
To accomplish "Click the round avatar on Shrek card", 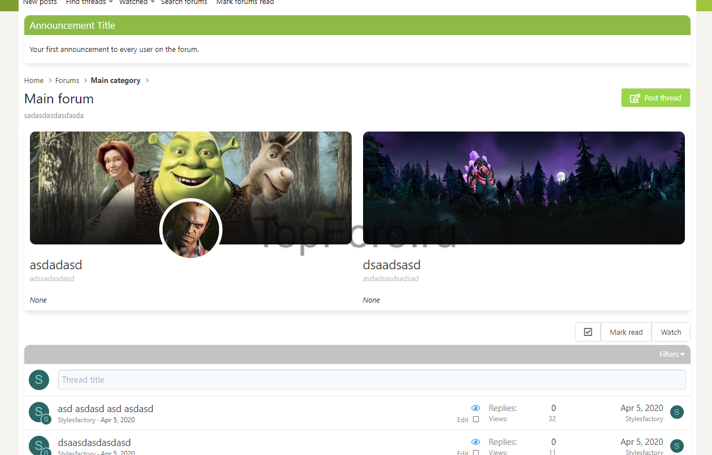I will pos(191,230).
